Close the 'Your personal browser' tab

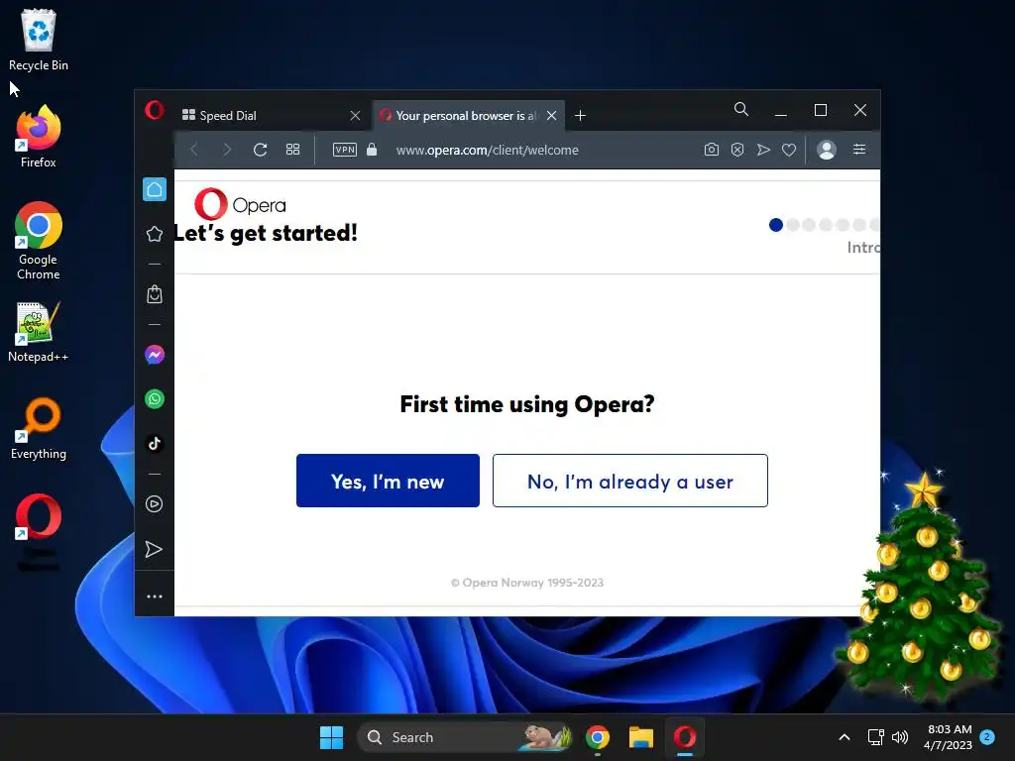pyautogui.click(x=551, y=116)
